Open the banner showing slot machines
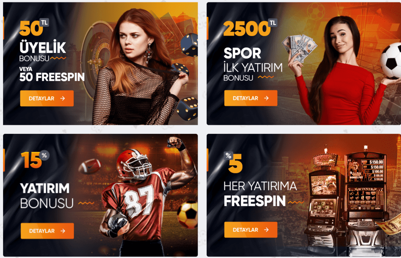 pos(304,195)
